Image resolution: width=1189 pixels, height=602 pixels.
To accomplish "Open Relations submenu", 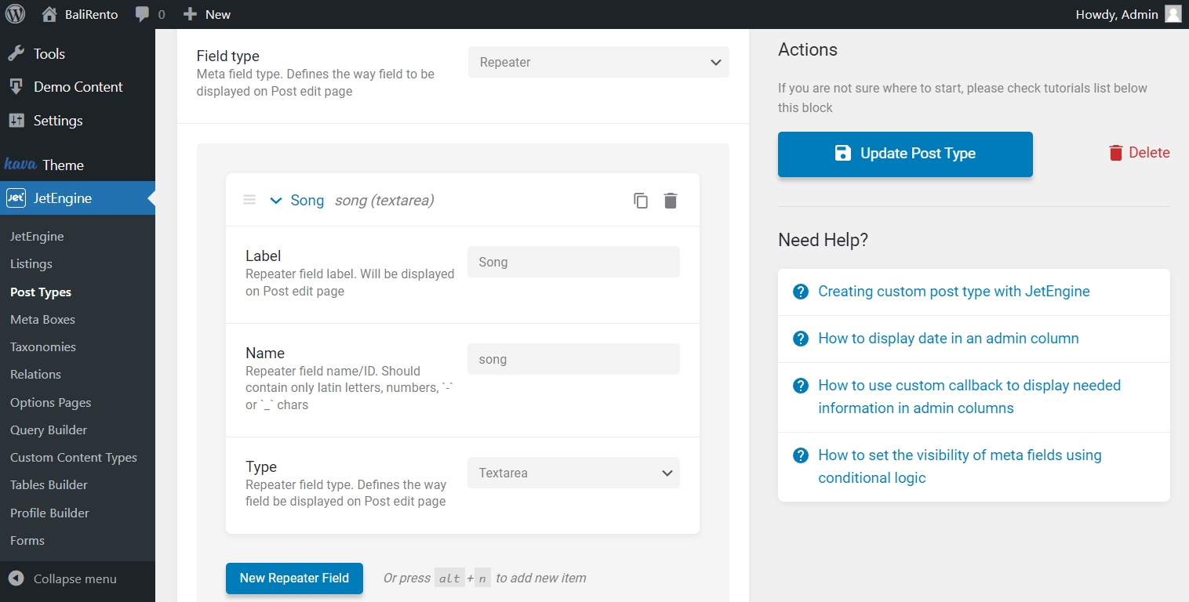I will [x=35, y=375].
